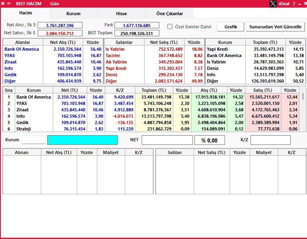Image resolution: width=307 pixels, height=239 pixels.
Task: Click the Alanlar column header
Action: [23, 42]
